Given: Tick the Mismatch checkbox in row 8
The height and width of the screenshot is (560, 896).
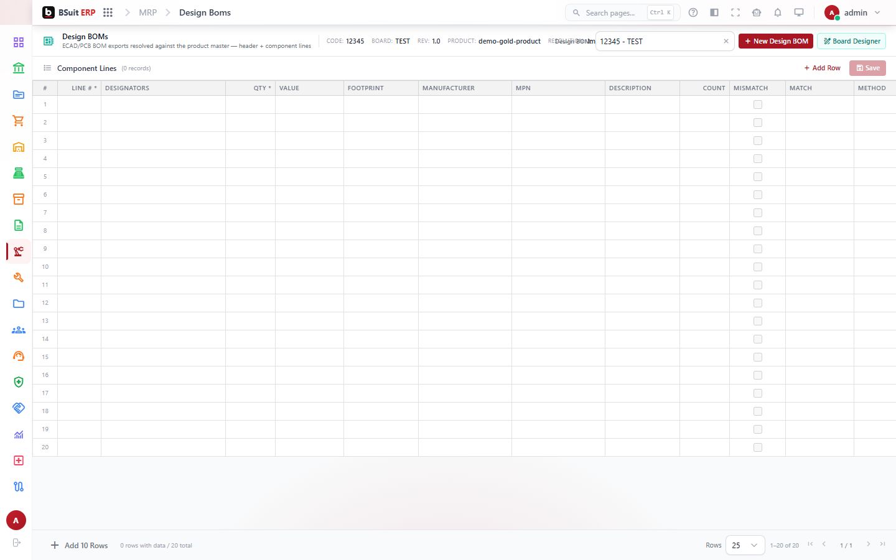Looking at the screenshot, I should click(757, 231).
